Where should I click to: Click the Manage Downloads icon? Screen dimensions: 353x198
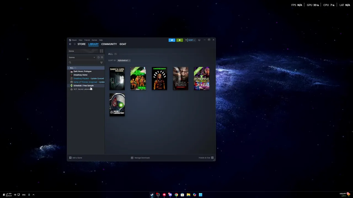coord(132,158)
